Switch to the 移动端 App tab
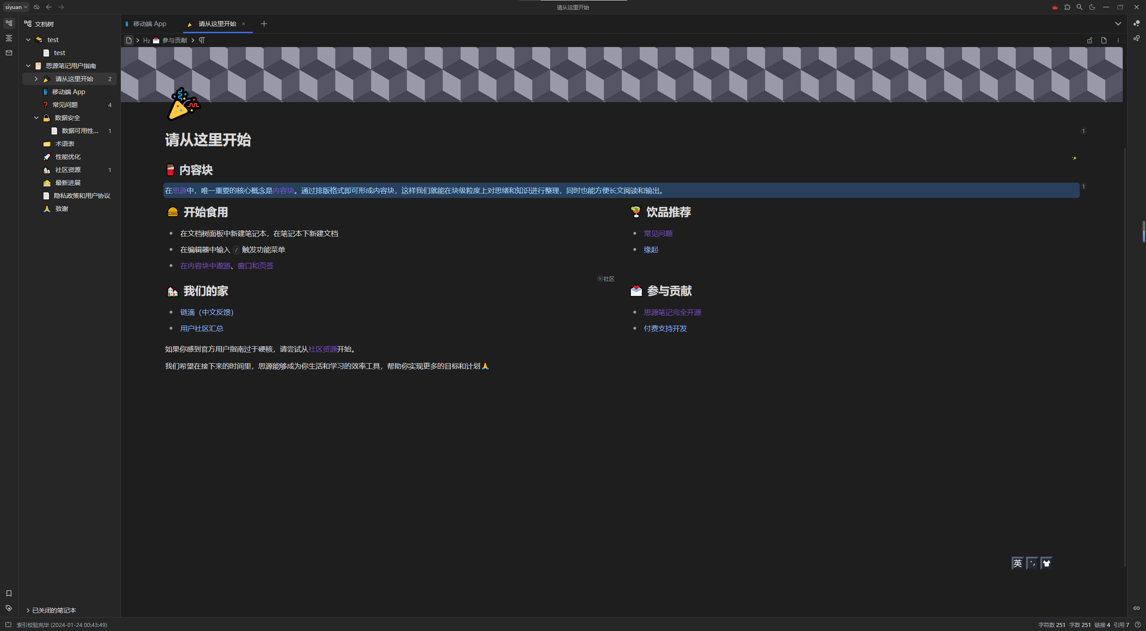 (150, 24)
